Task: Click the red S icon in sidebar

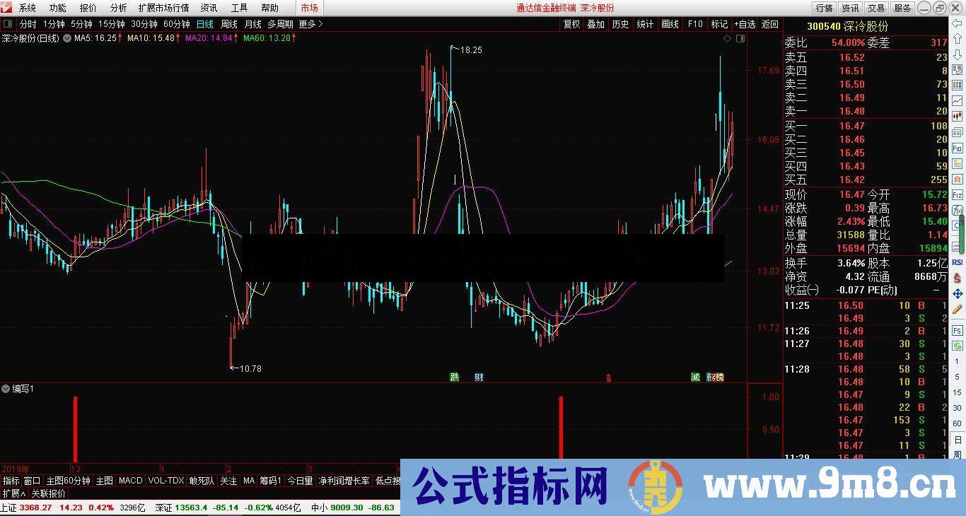Action: [x=957, y=278]
